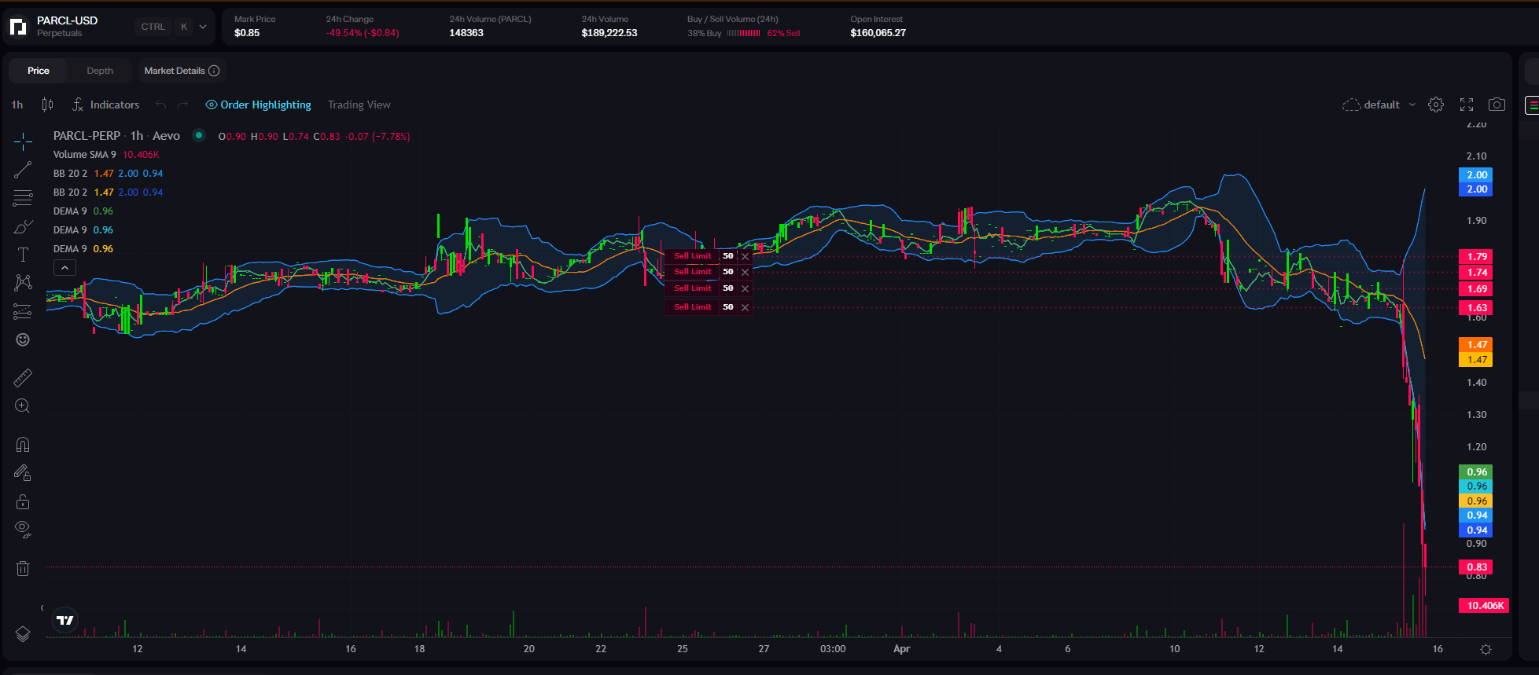Toggle Order Highlighting on the chart
This screenshot has height=675, width=1539.
[258, 105]
